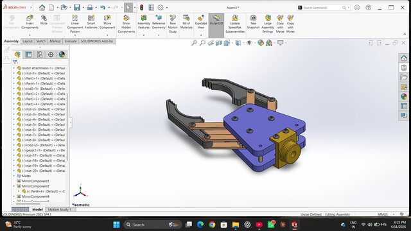Image resolution: width=411 pixels, height=231 pixels.
Task: Click the Home icon in top toolbar
Action: [42, 8]
